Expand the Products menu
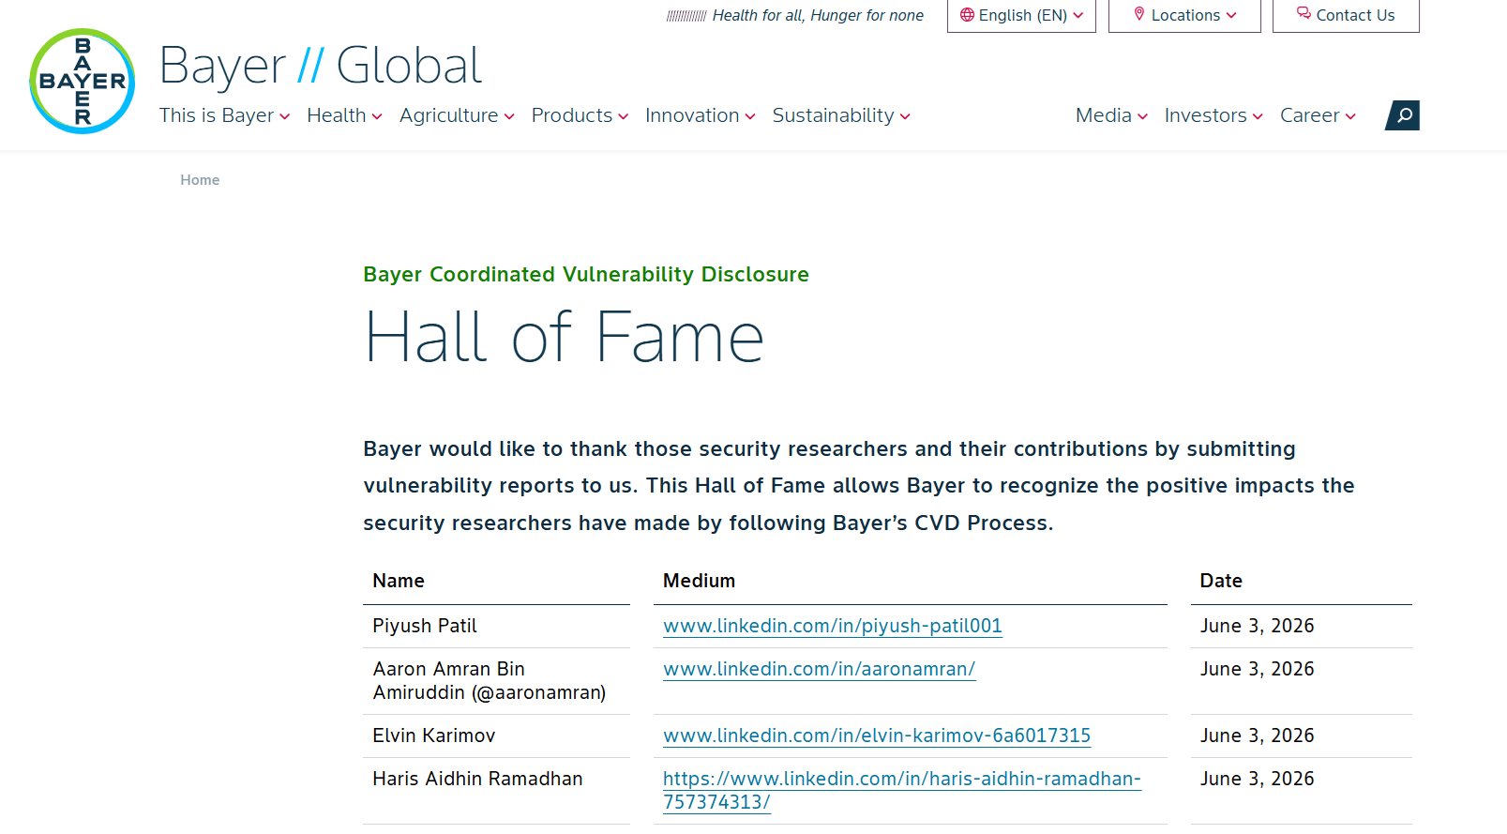The image size is (1507, 834). click(580, 115)
